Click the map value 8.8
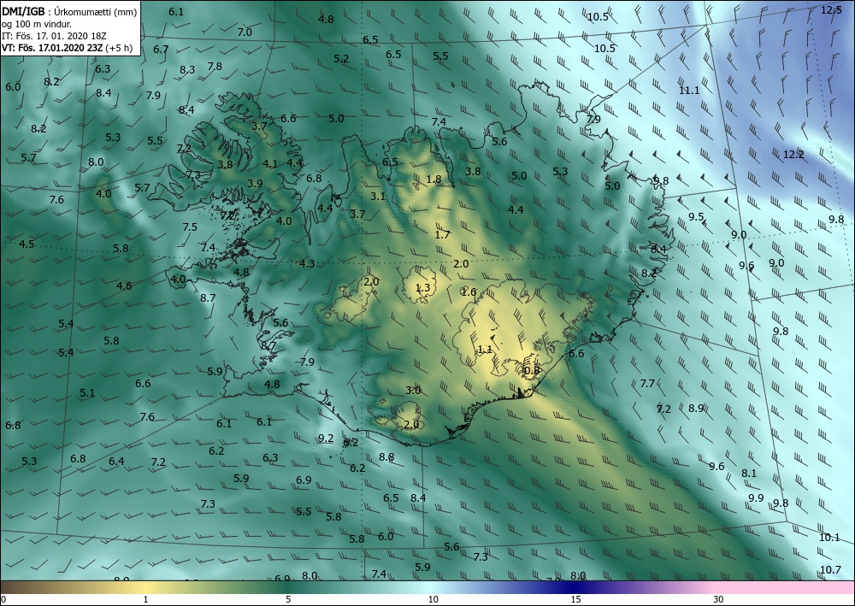The image size is (855, 606). pyautogui.click(x=386, y=457)
